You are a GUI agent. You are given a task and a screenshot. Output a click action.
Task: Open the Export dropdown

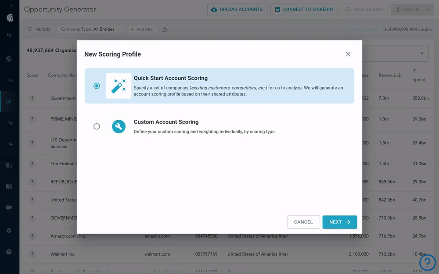point(412,10)
